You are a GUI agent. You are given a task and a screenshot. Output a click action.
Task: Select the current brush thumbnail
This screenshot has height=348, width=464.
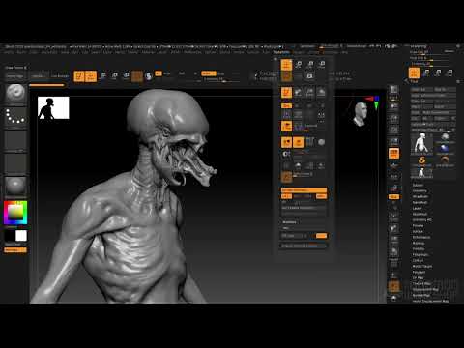point(15,95)
